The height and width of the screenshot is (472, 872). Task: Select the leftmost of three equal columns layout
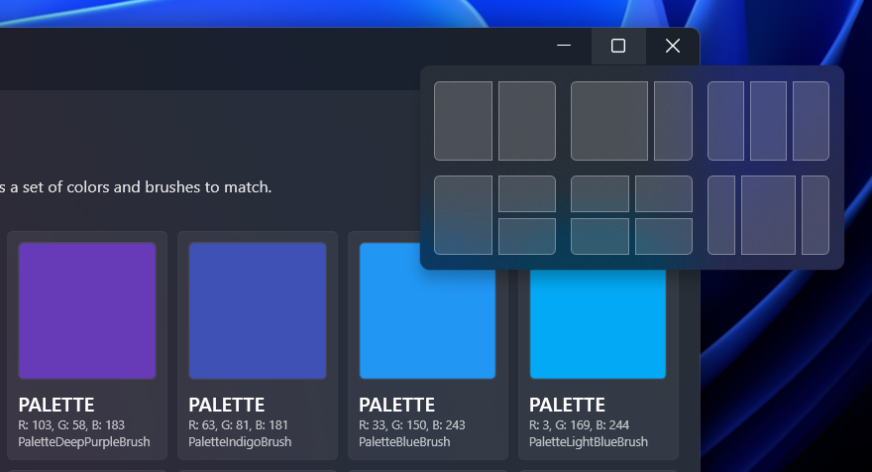click(x=725, y=121)
